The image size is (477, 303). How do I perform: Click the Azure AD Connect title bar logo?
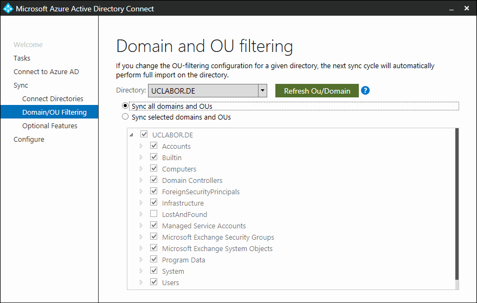(x=8, y=8)
